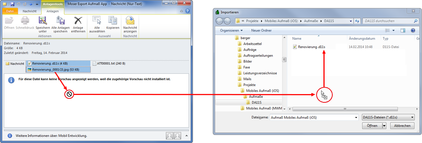422x143 pixels.
Task: Click Schnelldruck printer icon
Action: 25,20
